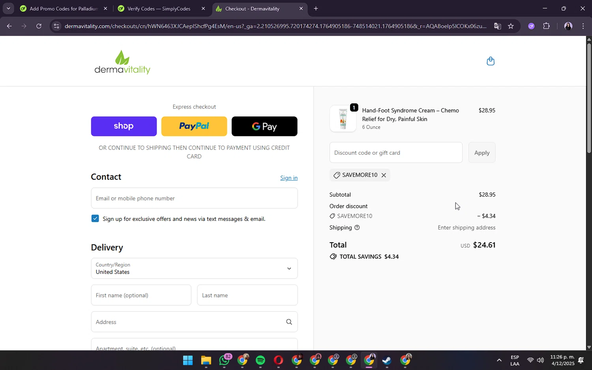Remove the SAVEMORE10 discount code
592x370 pixels.
point(384,175)
